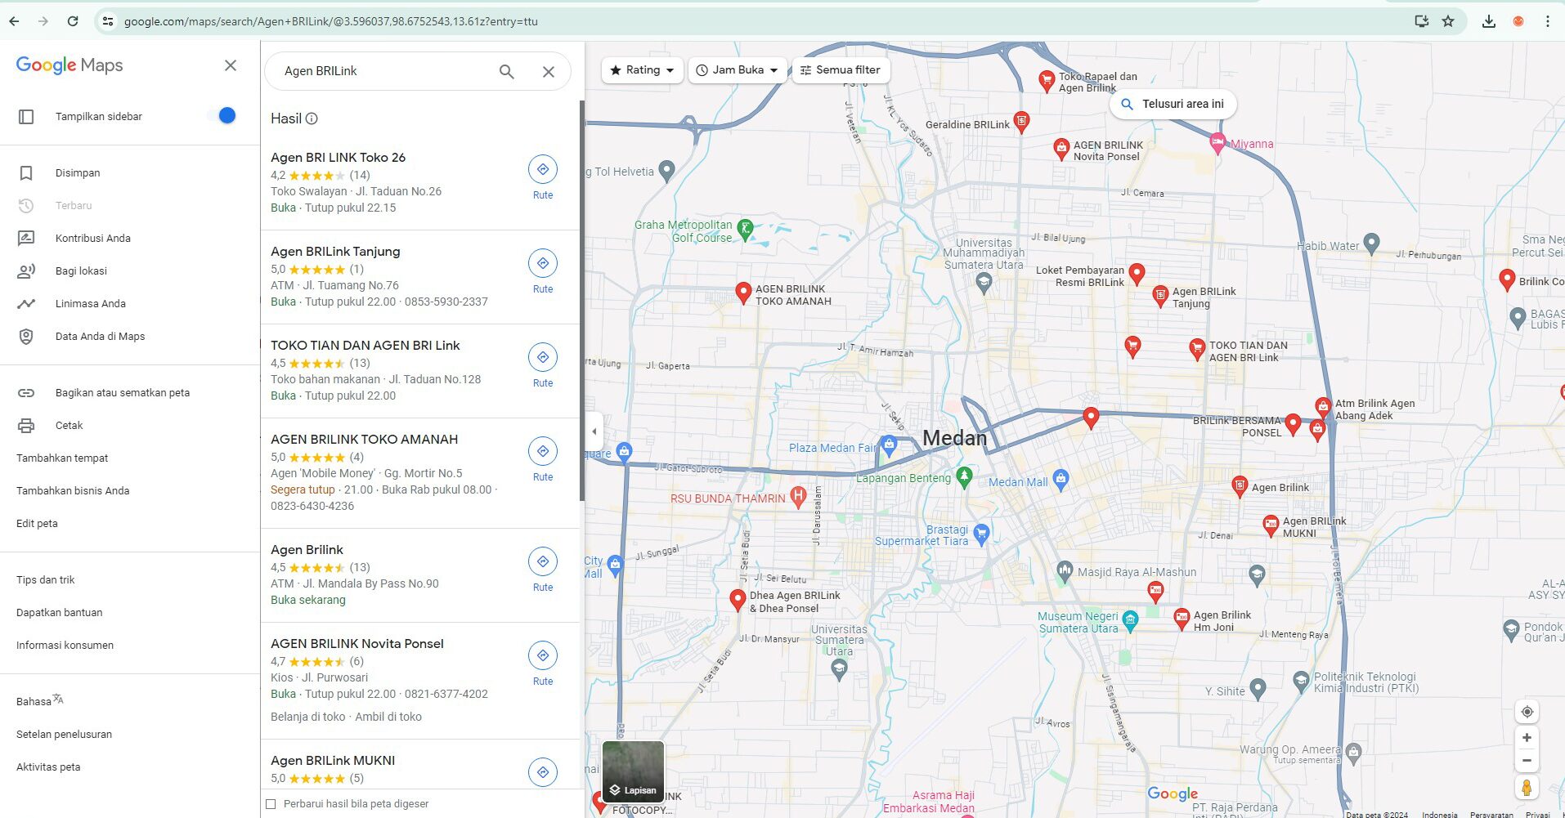Click Tambahkan tempat link
1565x818 pixels.
[62, 458]
